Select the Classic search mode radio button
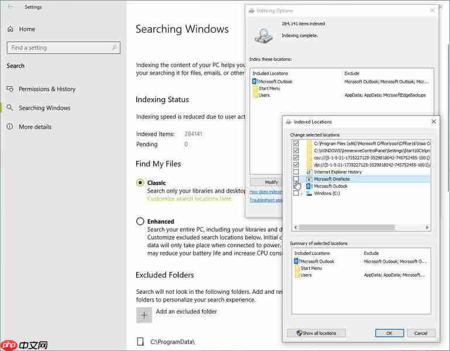Image resolution: width=450 pixels, height=351 pixels. (x=140, y=182)
